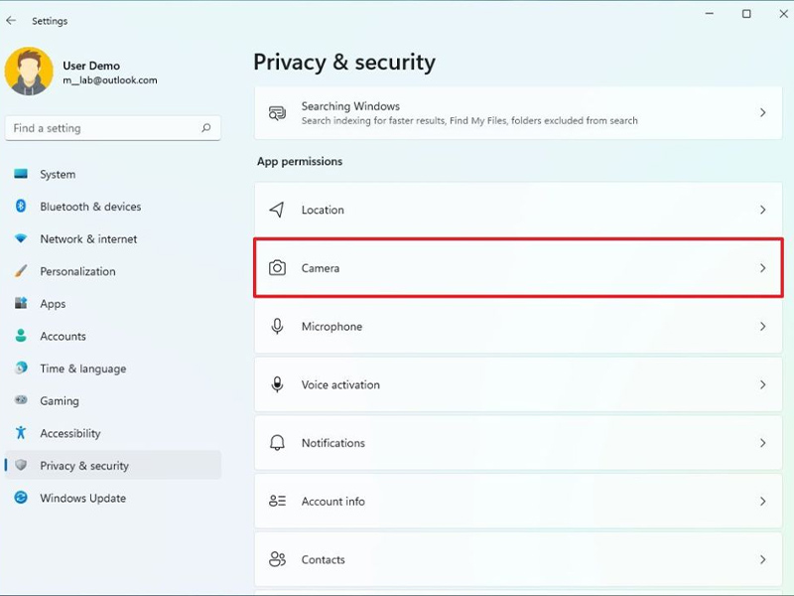Open Searching Windows settings
This screenshot has height=596, width=794.
click(518, 113)
